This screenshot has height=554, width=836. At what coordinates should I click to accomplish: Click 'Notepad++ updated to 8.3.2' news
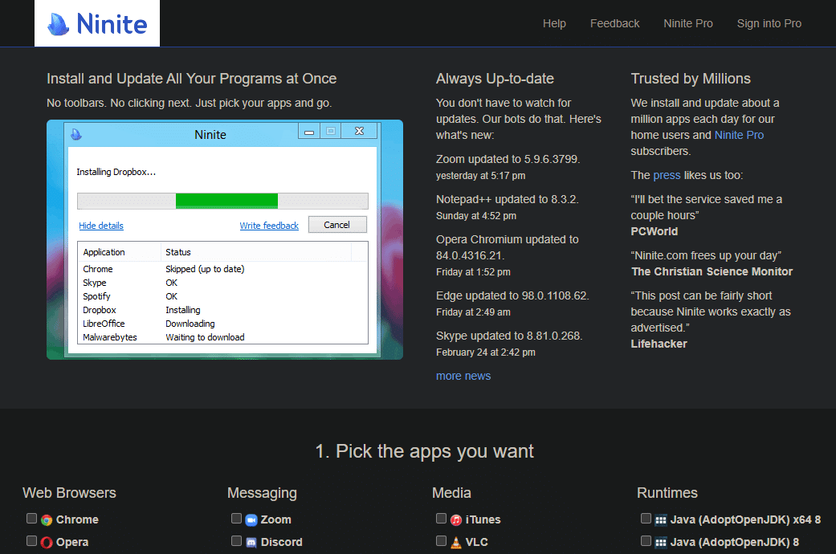coord(507,199)
